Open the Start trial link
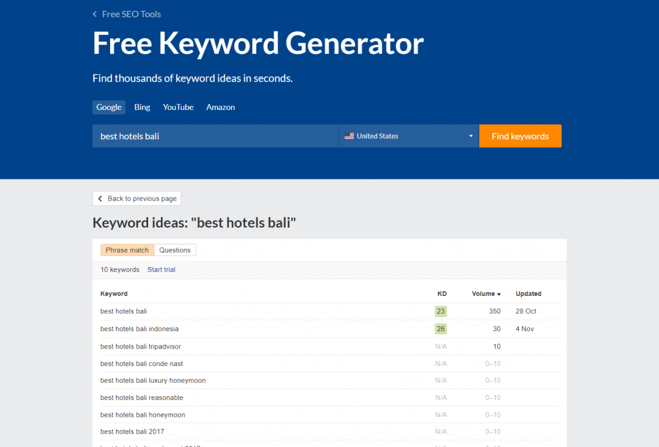Image resolution: width=659 pixels, height=447 pixels. pyautogui.click(x=161, y=269)
